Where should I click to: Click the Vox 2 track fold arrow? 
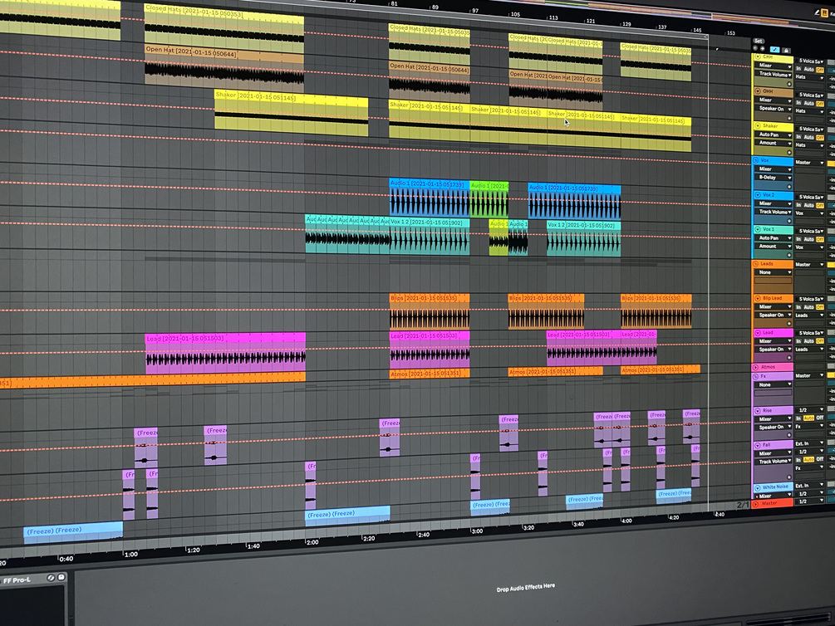point(758,195)
